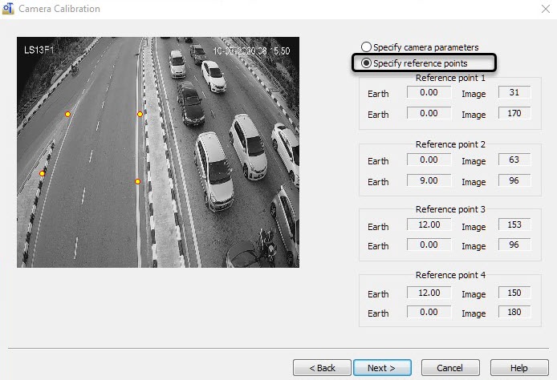Close the Camera Calibration window
The height and width of the screenshot is (380, 557).
[546, 9]
